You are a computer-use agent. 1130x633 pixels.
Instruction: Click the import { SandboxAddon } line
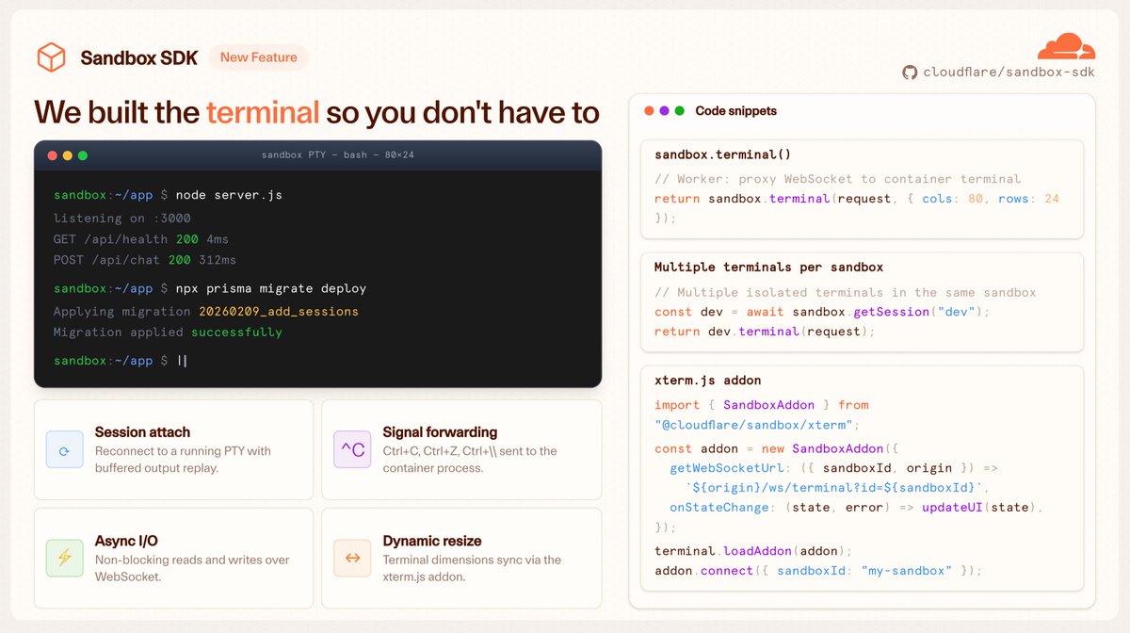(762, 405)
